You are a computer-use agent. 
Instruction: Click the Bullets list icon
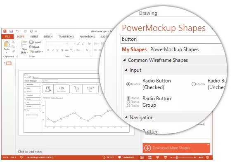(95, 44)
